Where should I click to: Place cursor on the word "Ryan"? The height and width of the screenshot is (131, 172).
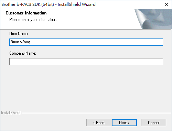[x=15, y=42]
